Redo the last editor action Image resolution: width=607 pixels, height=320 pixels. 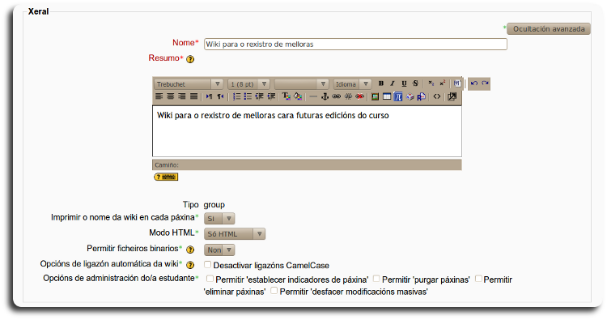click(485, 83)
